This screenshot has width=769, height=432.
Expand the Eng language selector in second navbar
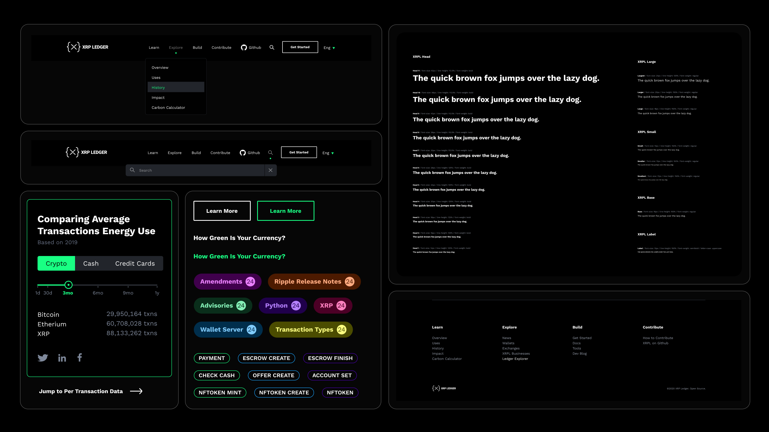[328, 153]
